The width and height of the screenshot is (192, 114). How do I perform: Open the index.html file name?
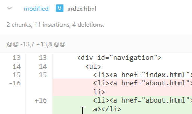tap(82, 9)
